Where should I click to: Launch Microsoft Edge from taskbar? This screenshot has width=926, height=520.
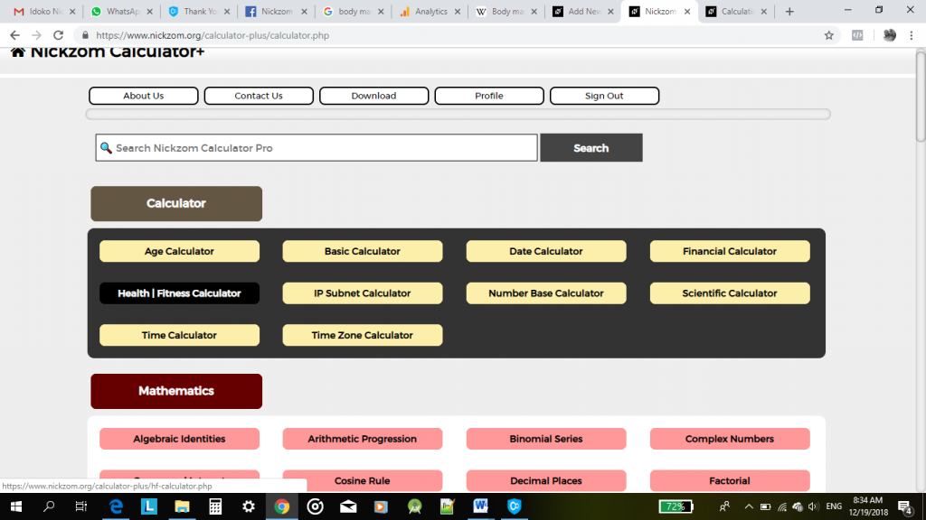pos(116,506)
